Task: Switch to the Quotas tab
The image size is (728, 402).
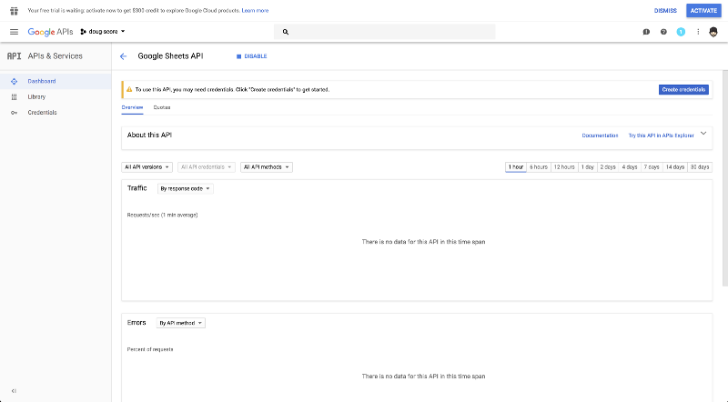Action: 162,107
